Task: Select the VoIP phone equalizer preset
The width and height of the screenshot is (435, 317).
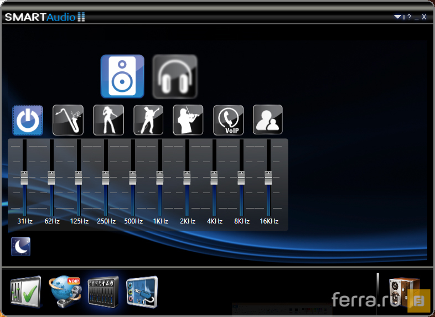Action: coord(229,120)
